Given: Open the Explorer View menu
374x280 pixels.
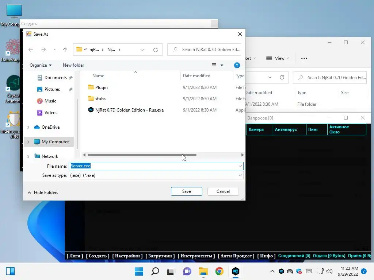Looking at the screenshot, I should [x=278, y=58].
